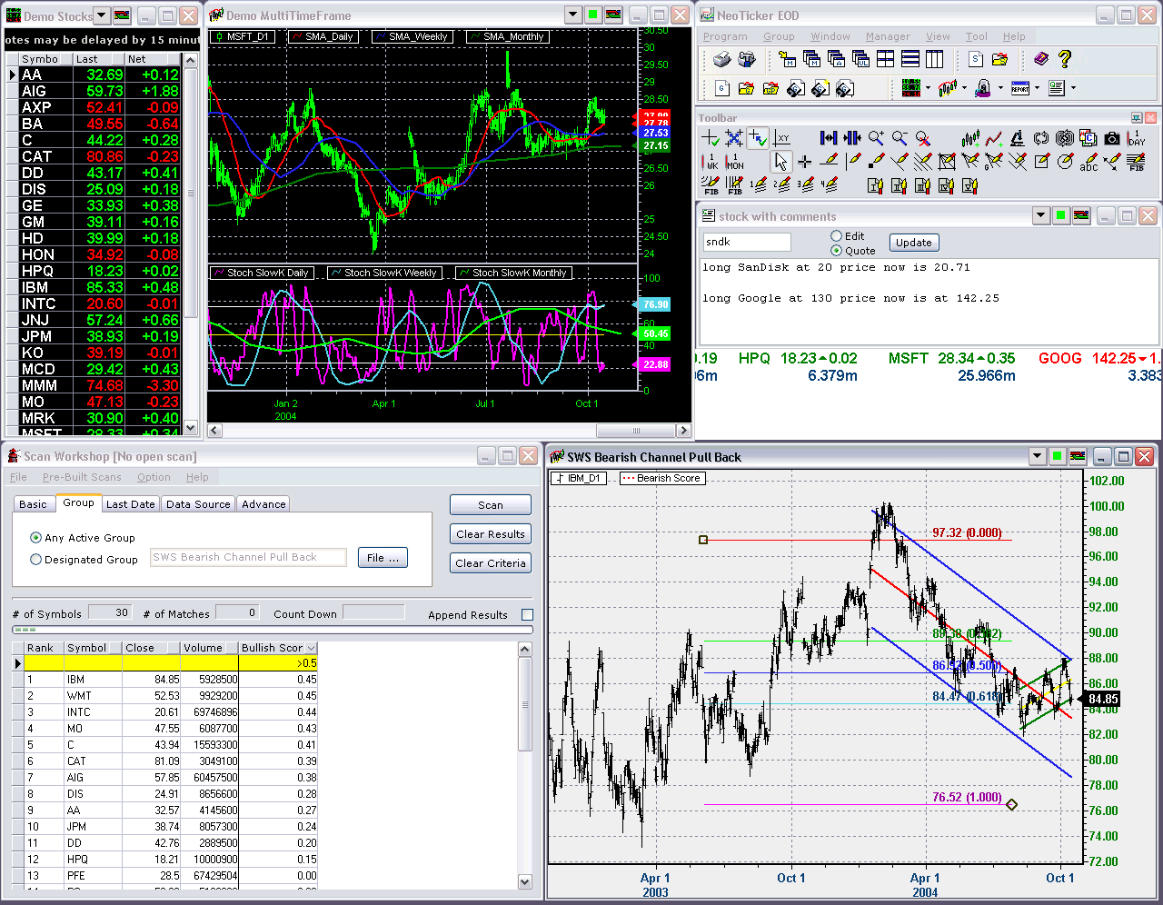1163x905 pixels.
Task: Expand the quote window toolbar dropdown arrow
Action: coord(928,89)
